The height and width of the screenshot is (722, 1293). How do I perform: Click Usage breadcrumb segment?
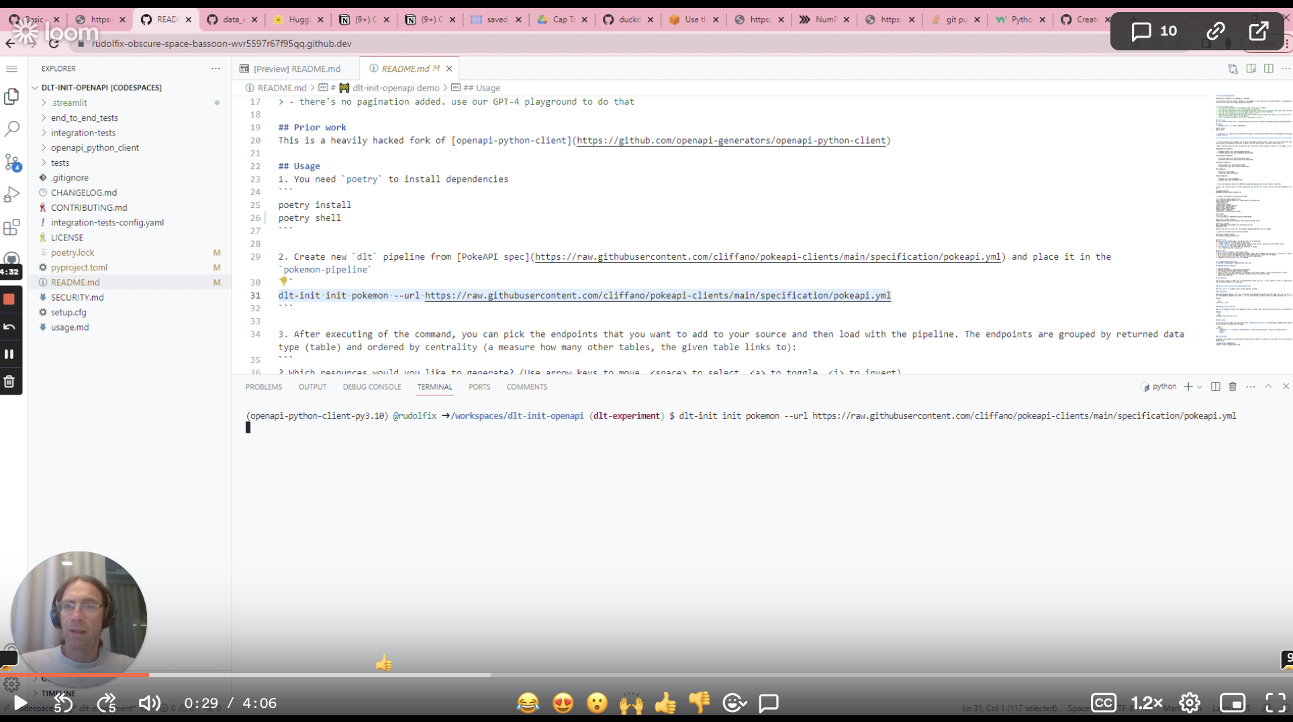pyautogui.click(x=481, y=88)
